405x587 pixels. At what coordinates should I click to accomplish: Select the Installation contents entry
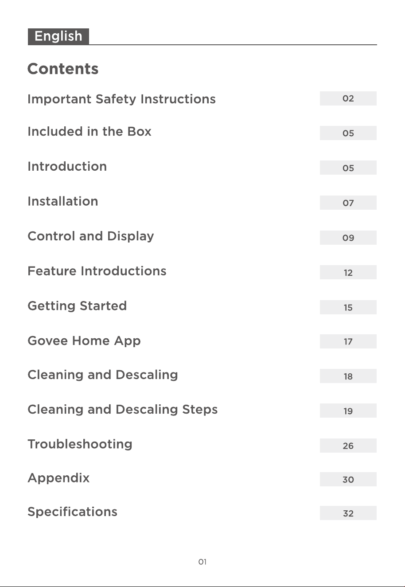pos(63,201)
